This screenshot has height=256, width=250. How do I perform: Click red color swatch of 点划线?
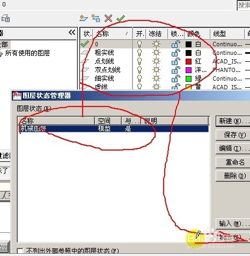[188, 61]
